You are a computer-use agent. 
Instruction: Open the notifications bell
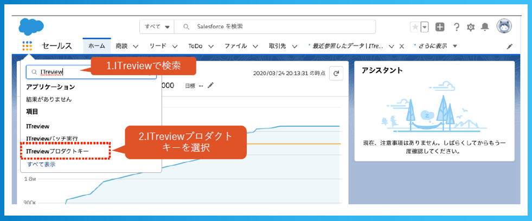coord(485,27)
